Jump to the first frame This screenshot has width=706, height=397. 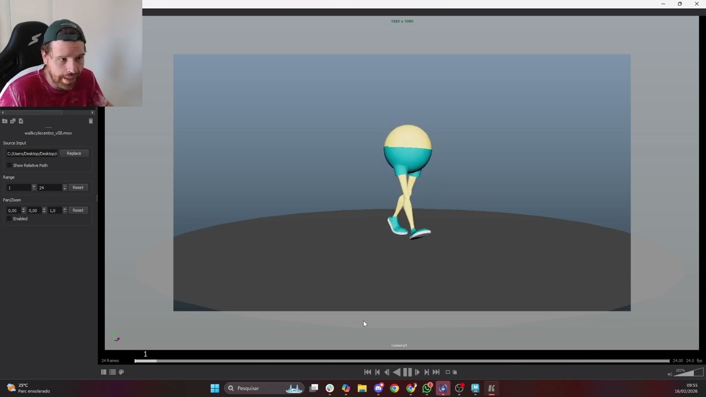click(x=367, y=372)
